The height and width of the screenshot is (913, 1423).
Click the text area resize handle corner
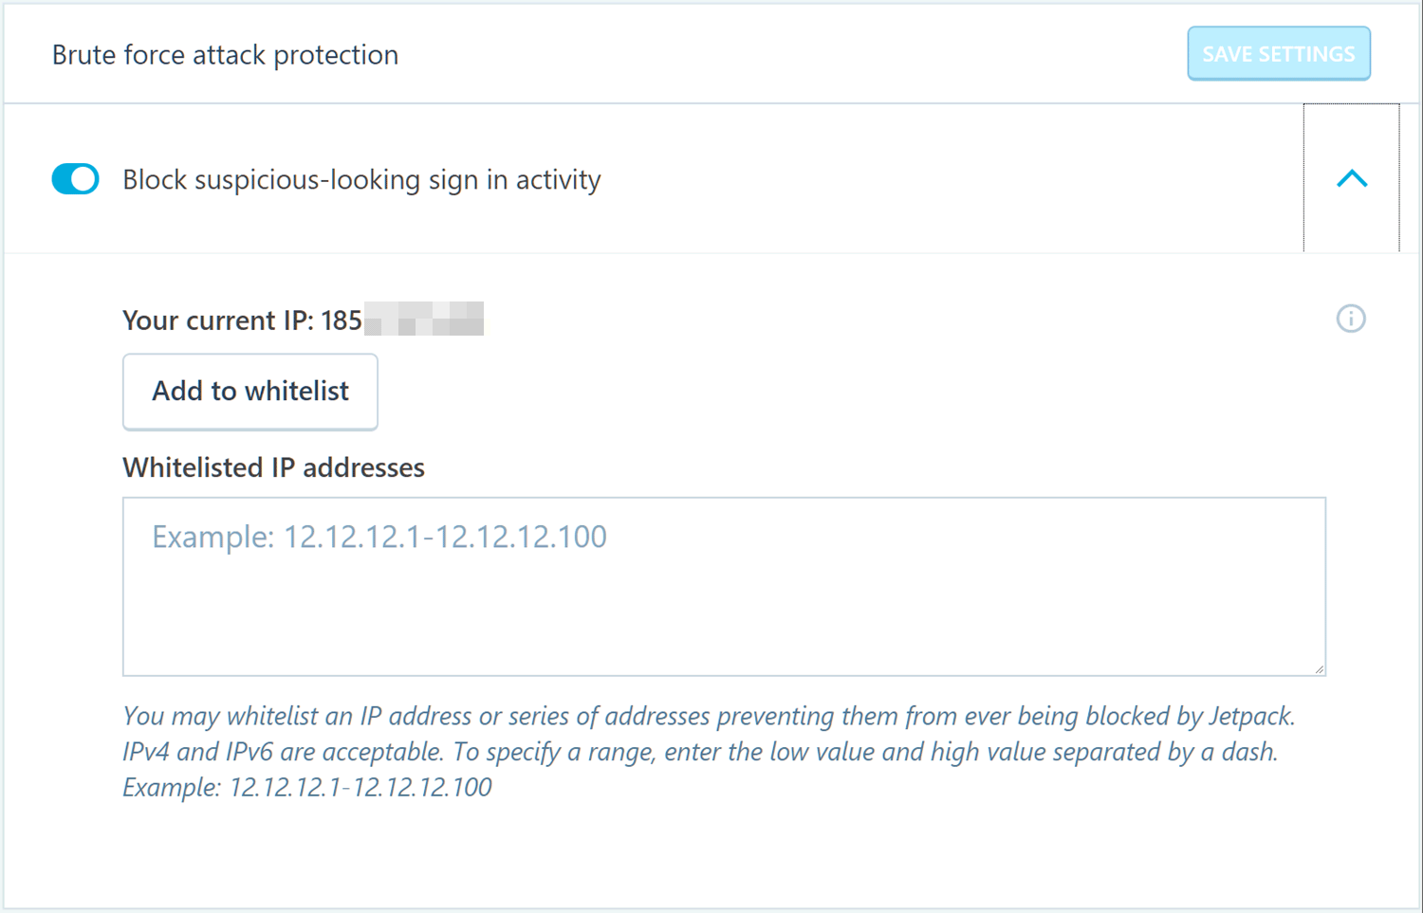[1319, 668]
